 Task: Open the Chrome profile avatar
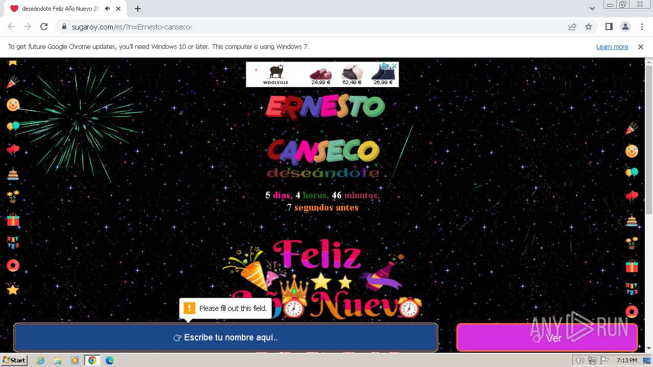(625, 27)
